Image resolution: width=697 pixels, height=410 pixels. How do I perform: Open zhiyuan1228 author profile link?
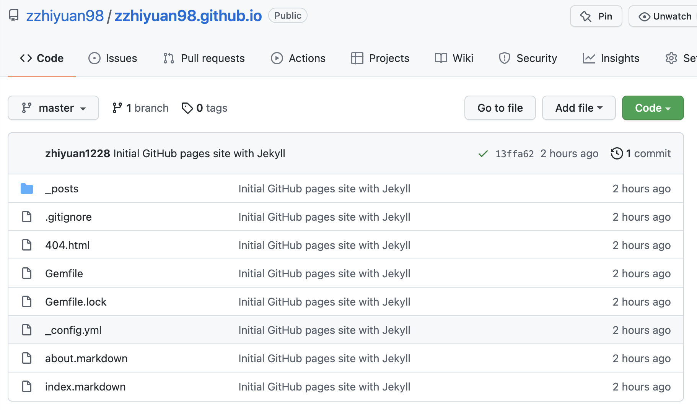click(x=78, y=153)
